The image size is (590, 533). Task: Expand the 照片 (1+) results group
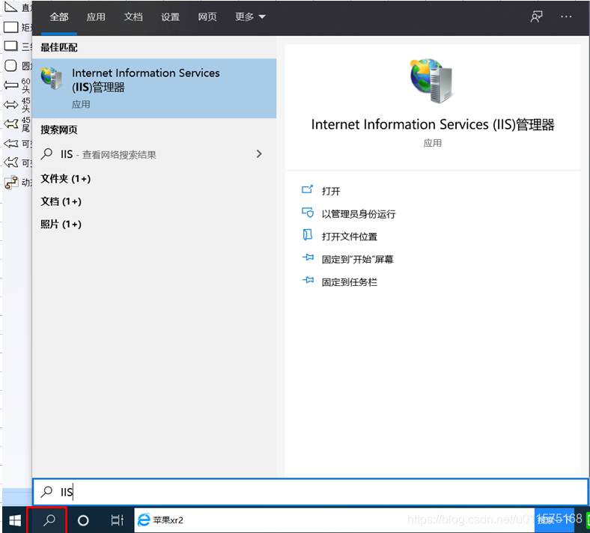pos(61,225)
